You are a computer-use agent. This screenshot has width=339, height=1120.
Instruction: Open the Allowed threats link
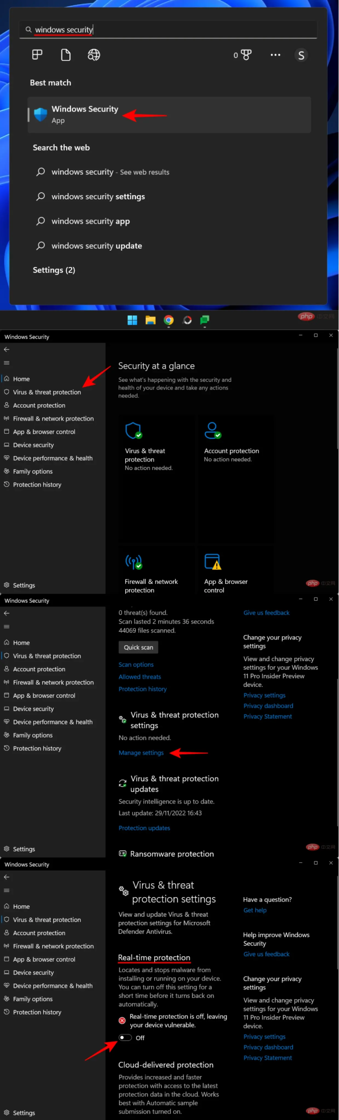point(139,677)
